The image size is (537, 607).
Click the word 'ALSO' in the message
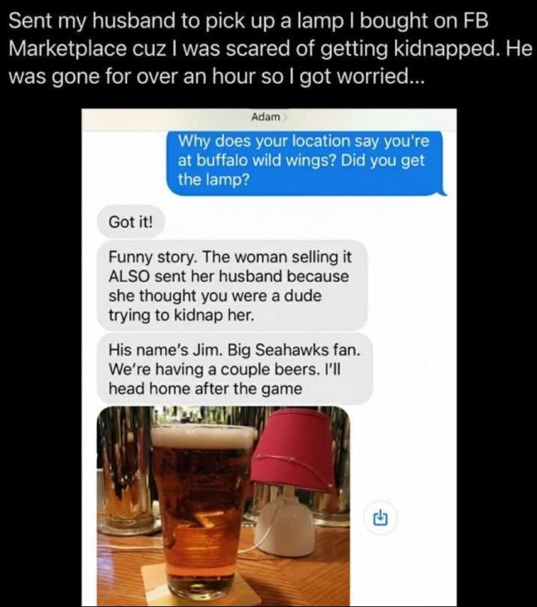tap(129, 276)
